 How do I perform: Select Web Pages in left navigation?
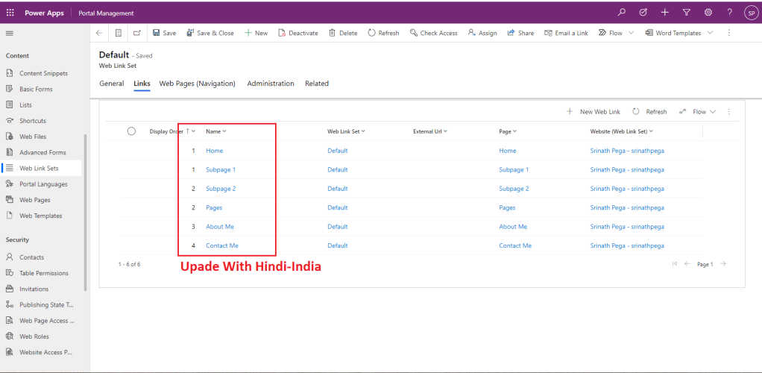click(x=35, y=200)
